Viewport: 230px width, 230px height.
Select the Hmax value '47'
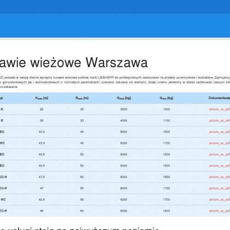41,188
